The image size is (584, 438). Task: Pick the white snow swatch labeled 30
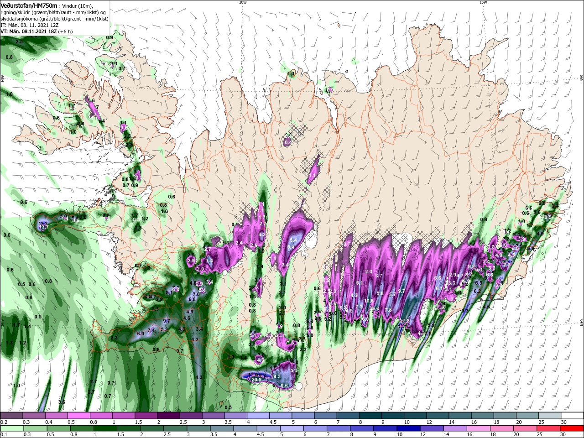(572, 416)
